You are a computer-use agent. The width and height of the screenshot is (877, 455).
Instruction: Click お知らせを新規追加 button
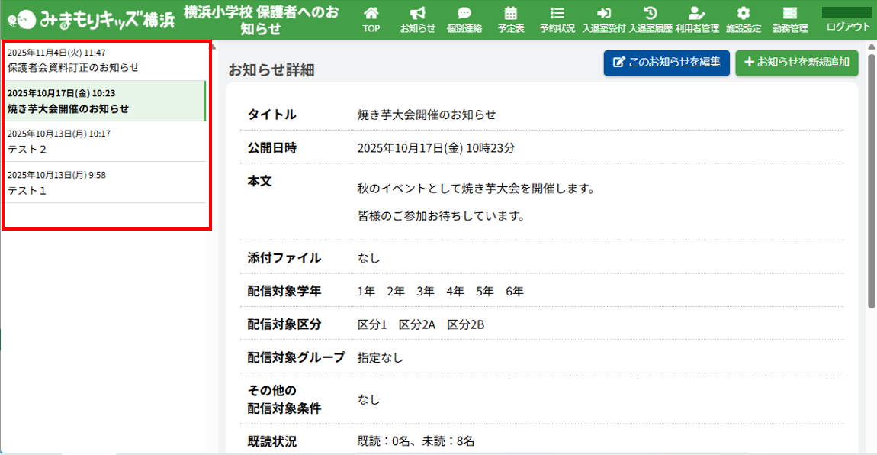coord(796,63)
